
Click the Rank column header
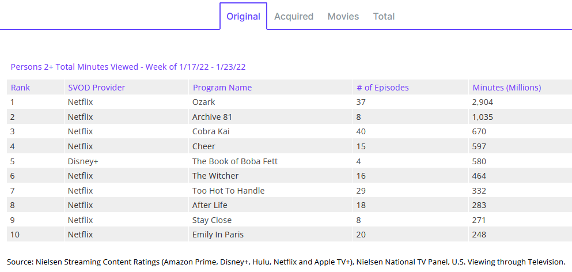point(20,88)
